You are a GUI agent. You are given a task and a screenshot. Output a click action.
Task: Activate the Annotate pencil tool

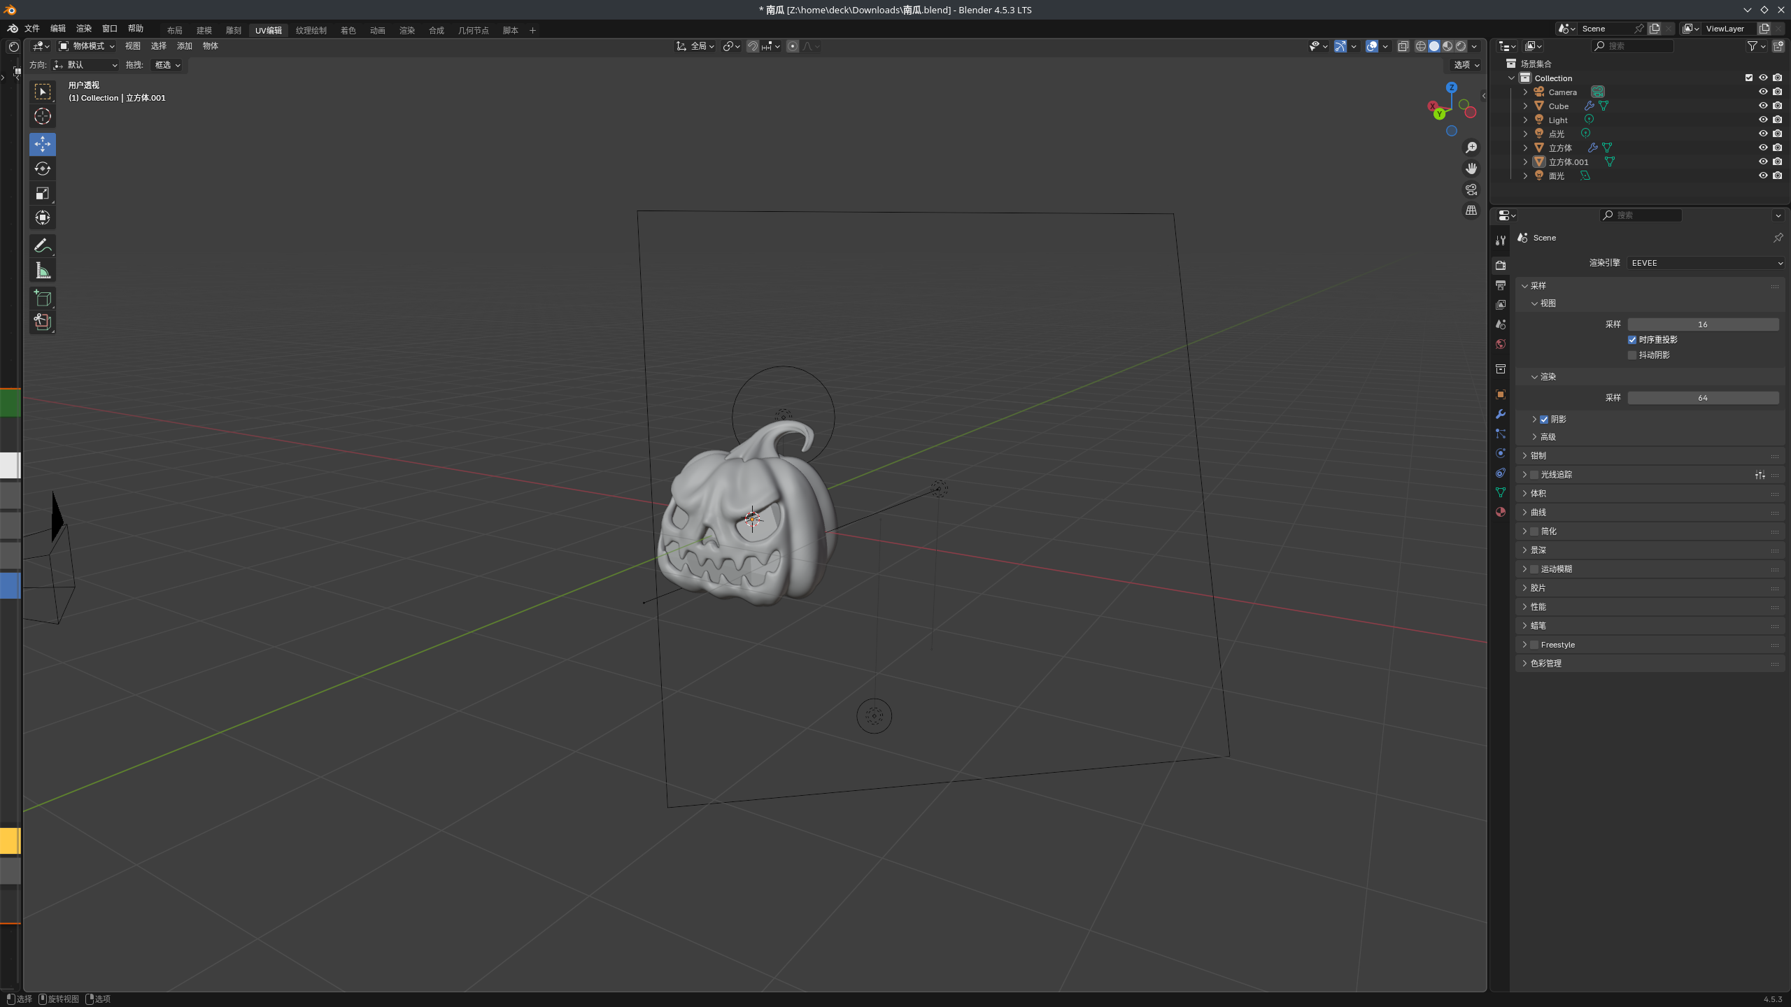pos(43,245)
